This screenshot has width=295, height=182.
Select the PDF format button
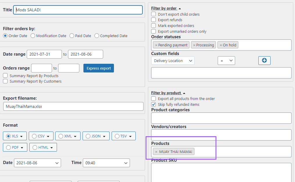pos(8,147)
